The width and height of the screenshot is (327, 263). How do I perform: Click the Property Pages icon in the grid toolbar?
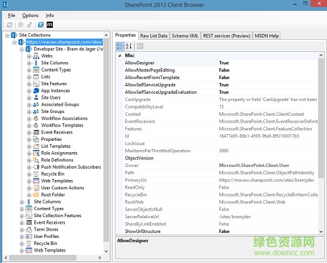[x=140, y=46]
